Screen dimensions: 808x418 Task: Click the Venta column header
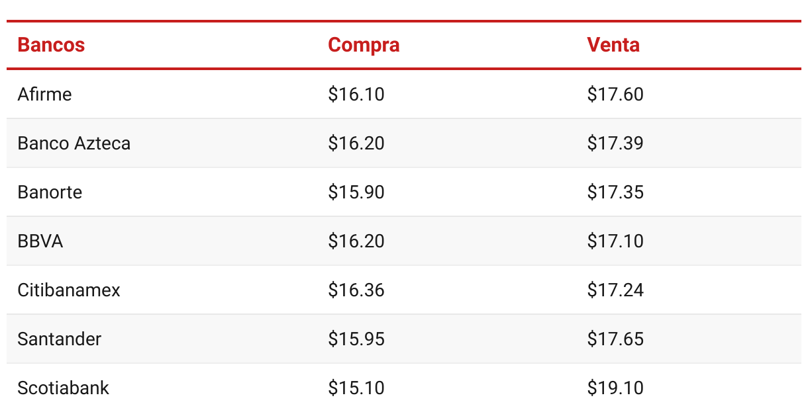613,45
